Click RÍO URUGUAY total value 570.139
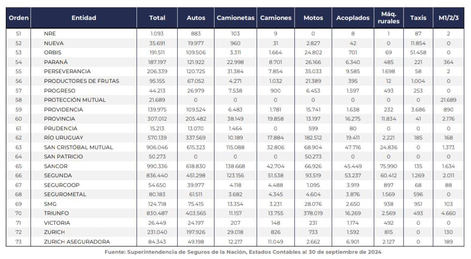 point(157,137)
